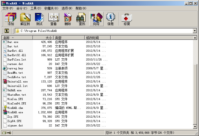The height and width of the screenshot is (136, 199).
Task: Select the Uninstall.exe file icon
Action: click(x=5, y=81)
